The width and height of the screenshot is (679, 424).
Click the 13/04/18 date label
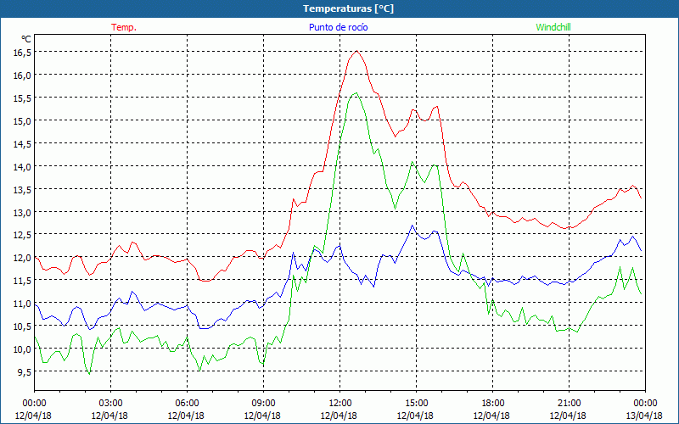click(x=644, y=416)
